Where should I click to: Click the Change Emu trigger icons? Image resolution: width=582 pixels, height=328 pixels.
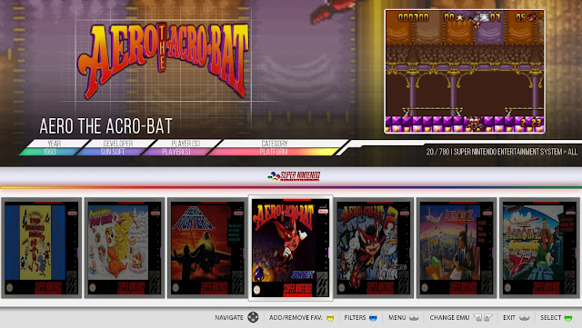coord(483,318)
